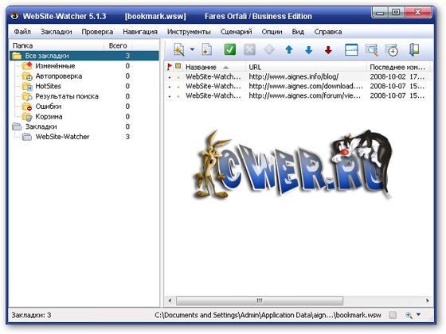Open the Инструменты menu
446x334 pixels.
click(189, 32)
